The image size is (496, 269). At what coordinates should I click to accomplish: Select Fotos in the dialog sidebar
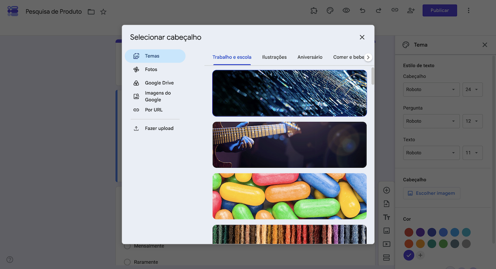pos(155,70)
